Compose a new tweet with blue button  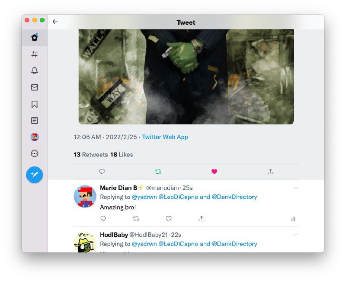pyautogui.click(x=35, y=175)
